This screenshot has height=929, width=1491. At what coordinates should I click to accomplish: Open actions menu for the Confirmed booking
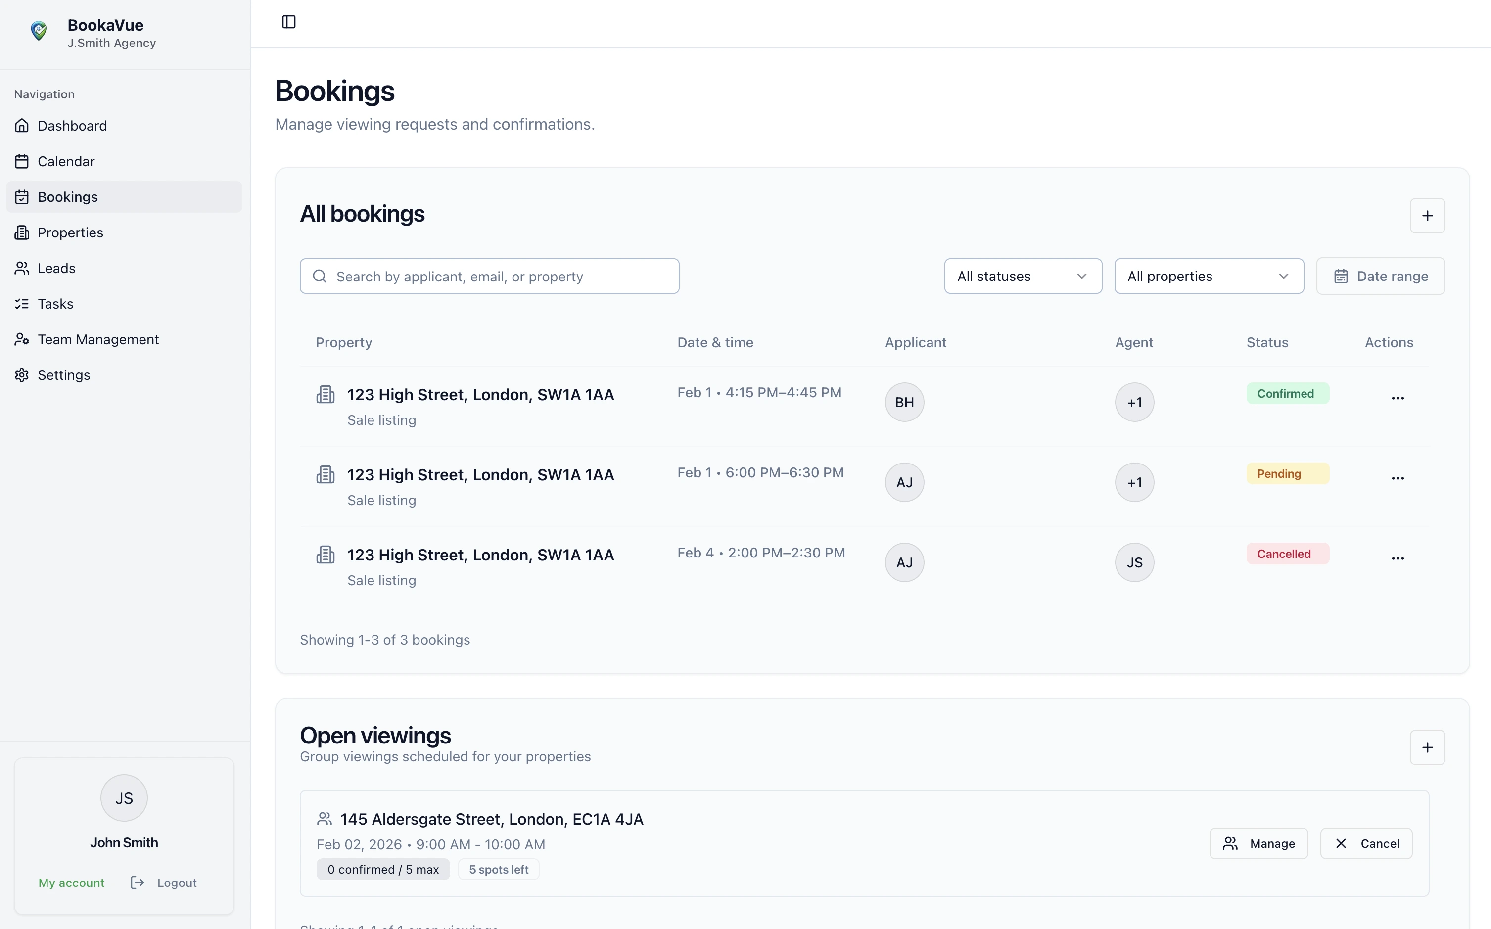[1397, 398]
